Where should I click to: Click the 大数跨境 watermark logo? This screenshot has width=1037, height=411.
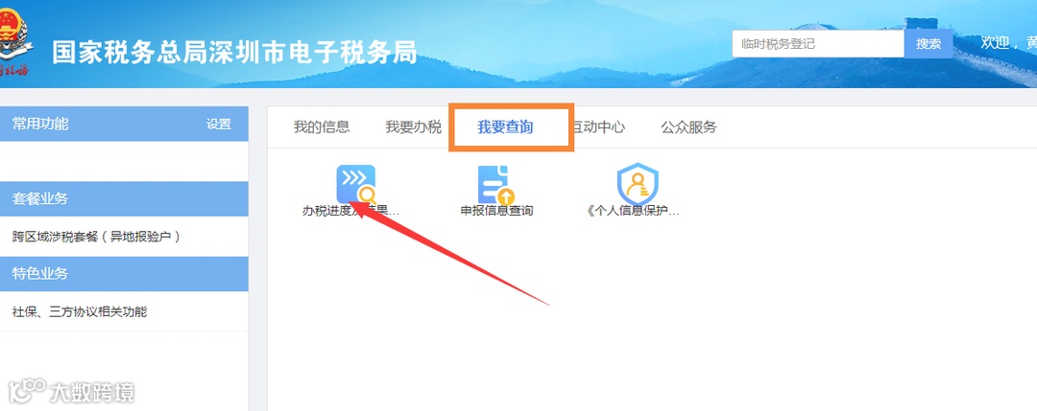tap(71, 392)
